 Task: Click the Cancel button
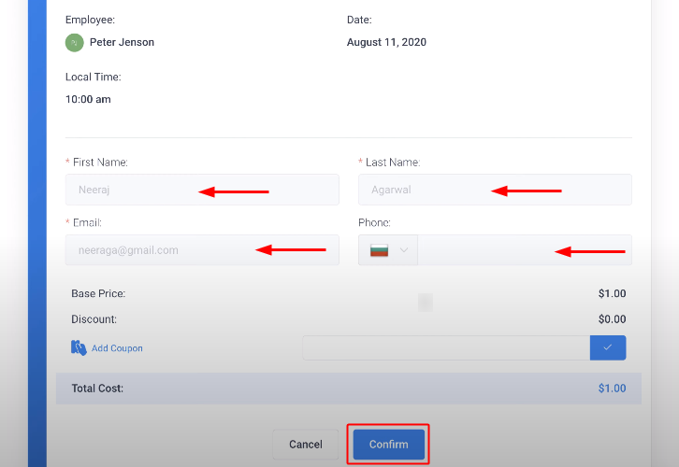[x=306, y=444]
